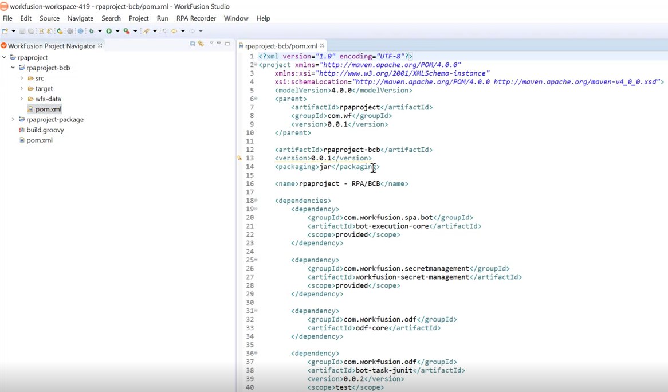Viewport: 668px width, 392px height.
Task: Open the Help menu
Action: [x=264, y=18]
